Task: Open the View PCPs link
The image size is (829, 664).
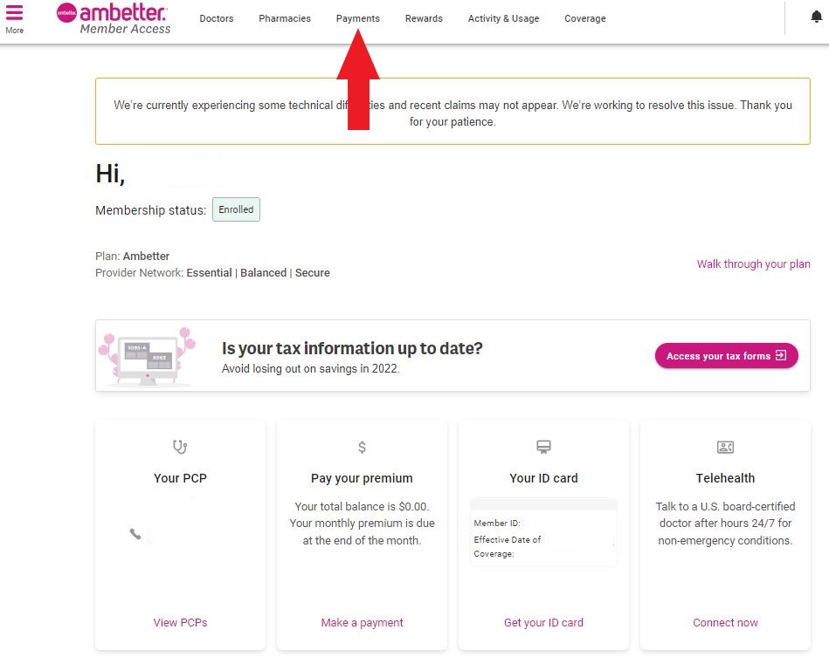Action: [x=180, y=623]
